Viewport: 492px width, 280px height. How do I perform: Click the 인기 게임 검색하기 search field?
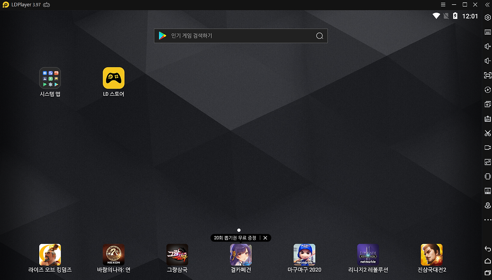click(x=241, y=36)
